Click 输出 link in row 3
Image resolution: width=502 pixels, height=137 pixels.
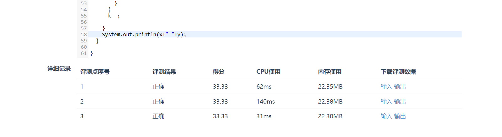point(400,116)
